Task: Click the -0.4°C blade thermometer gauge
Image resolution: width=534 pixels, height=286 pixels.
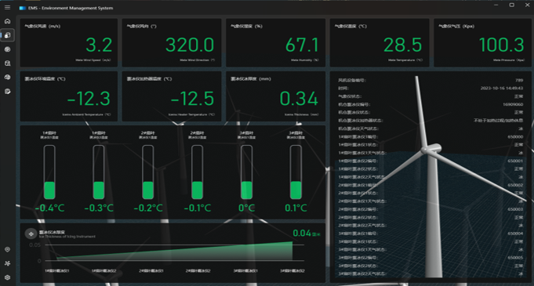Action: (49, 172)
